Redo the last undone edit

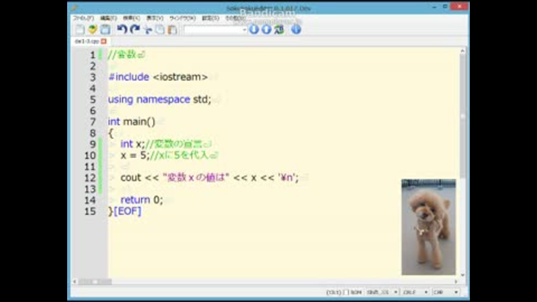point(135,30)
